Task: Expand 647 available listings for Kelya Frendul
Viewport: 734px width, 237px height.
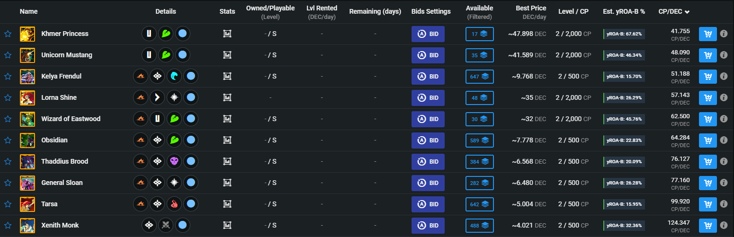Action: click(479, 77)
